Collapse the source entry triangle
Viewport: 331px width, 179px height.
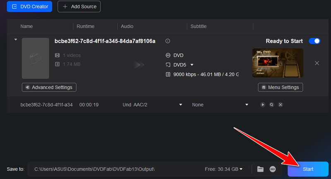[x=16, y=39]
